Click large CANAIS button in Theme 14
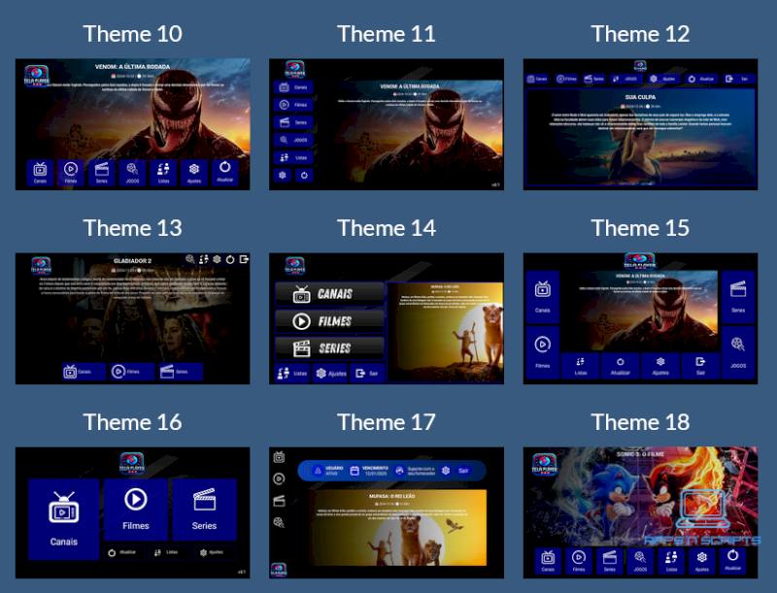 pos(330,294)
